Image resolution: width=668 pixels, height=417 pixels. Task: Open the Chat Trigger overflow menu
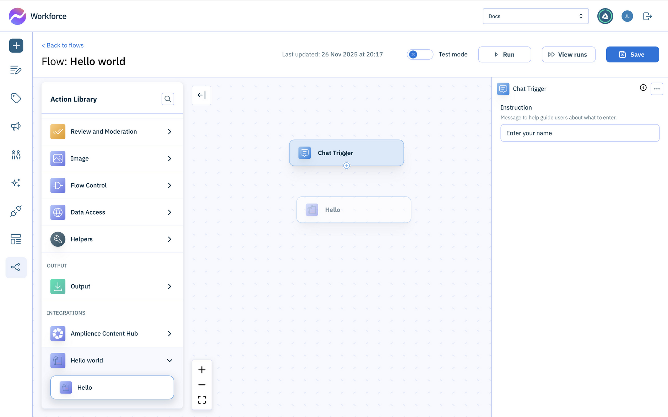coord(657,89)
